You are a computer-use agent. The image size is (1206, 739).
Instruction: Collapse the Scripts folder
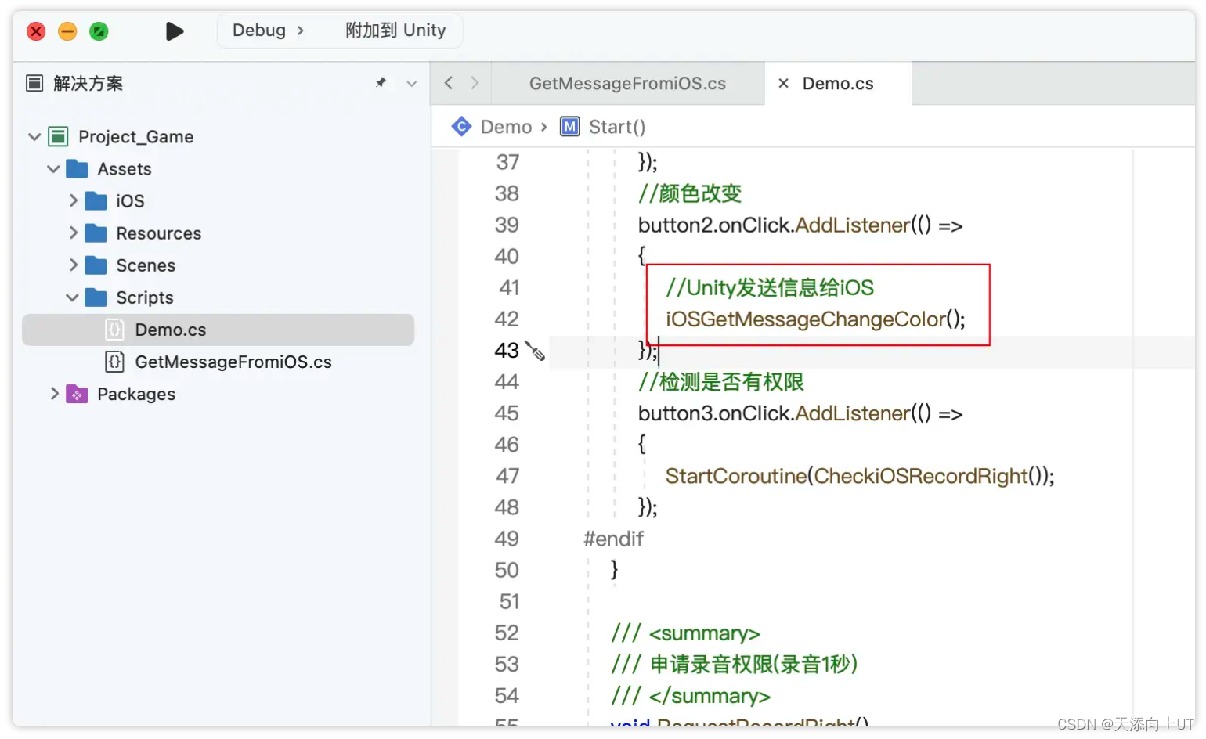click(x=72, y=297)
